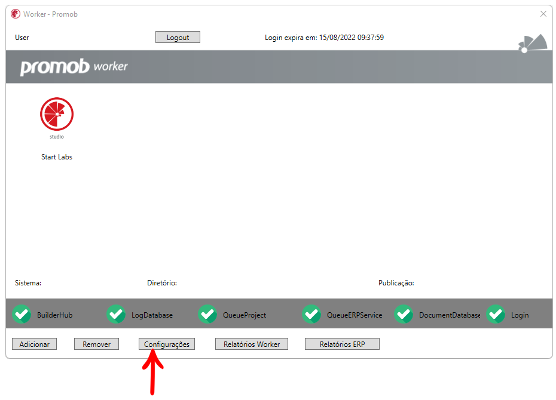
Task: Click the Adicionar button
Action: tap(35, 344)
